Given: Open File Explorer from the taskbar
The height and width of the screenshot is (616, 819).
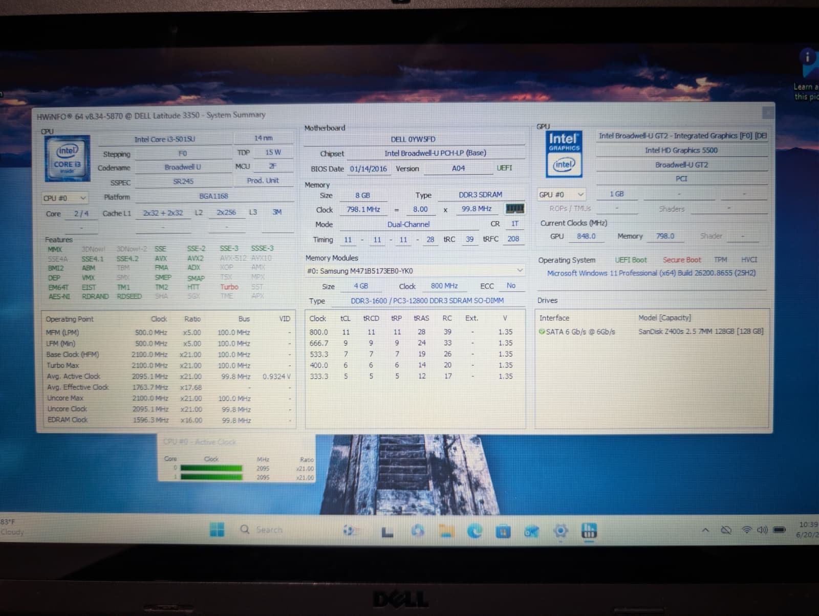Looking at the screenshot, I should [x=446, y=531].
